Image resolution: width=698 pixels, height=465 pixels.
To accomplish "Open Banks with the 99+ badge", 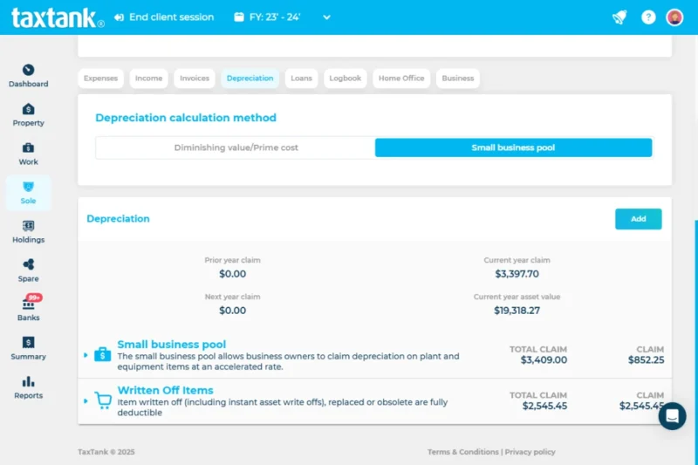I will point(28,304).
